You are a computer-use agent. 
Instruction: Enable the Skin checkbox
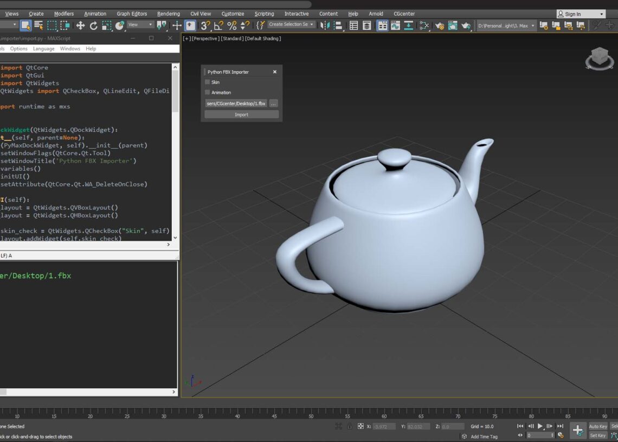[207, 82]
